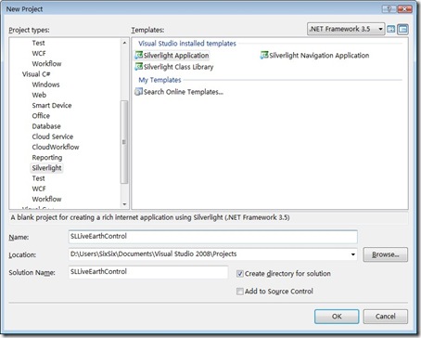
Task: Dismiss dialog with Cancel button
Action: click(x=385, y=317)
